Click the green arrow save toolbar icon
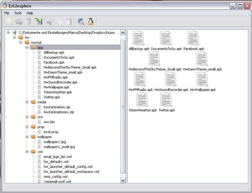Screen dimensions: 252x193 (39, 21)
